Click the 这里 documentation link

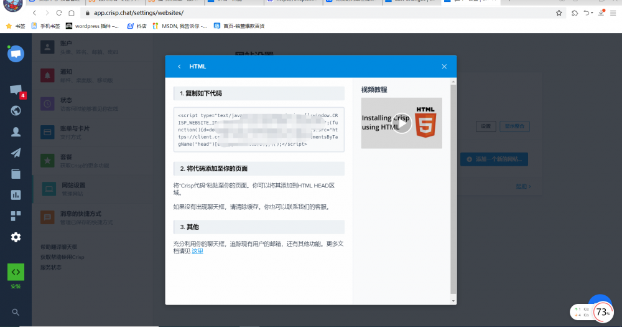(x=198, y=251)
